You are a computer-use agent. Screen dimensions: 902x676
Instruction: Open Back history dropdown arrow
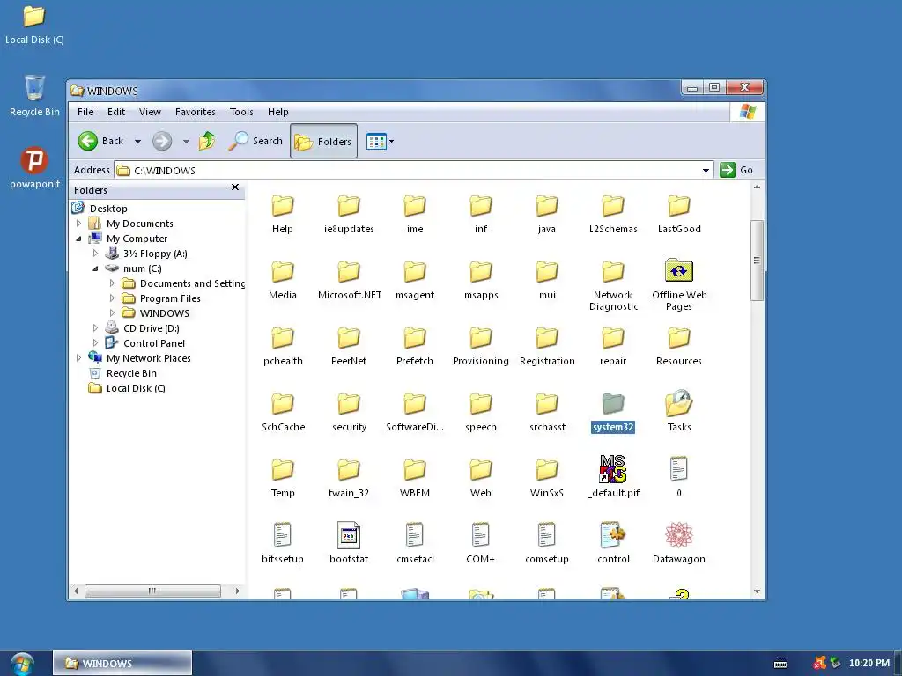pyautogui.click(x=137, y=142)
